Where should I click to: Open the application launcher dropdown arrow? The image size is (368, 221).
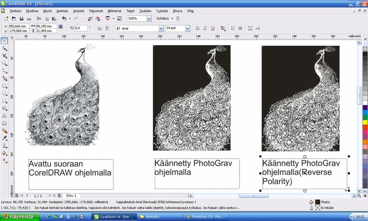coord(114,18)
